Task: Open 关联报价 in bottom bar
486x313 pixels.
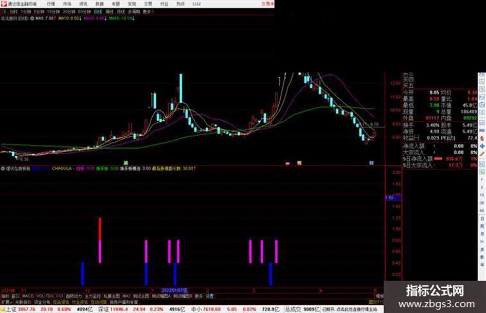Action: [23, 302]
